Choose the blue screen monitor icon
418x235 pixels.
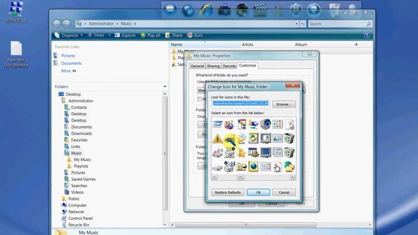point(266,152)
